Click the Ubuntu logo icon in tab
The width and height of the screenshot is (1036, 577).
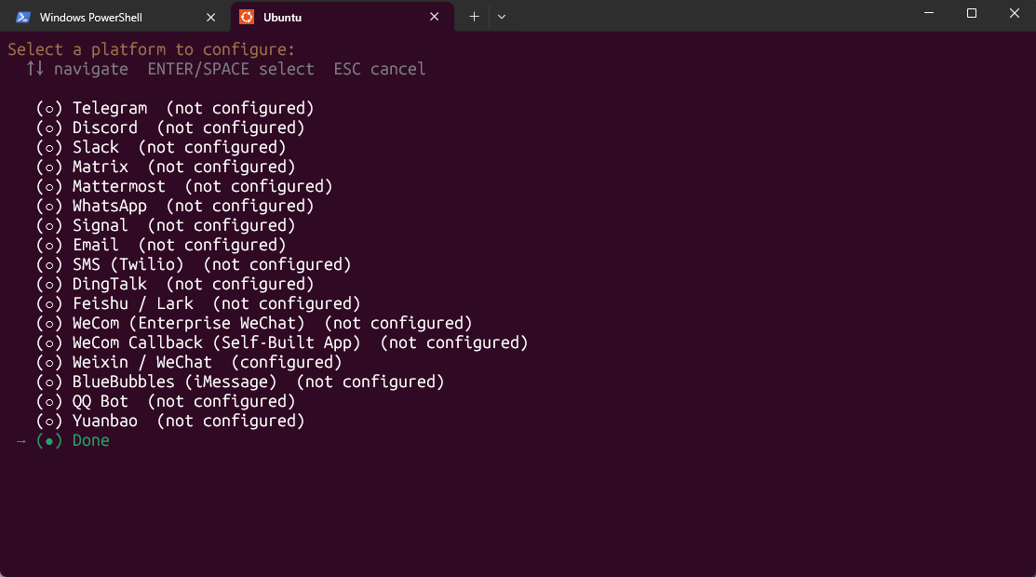247,17
